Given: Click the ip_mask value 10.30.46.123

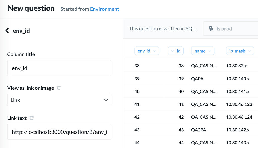Looking at the screenshot, I should [x=239, y=104].
